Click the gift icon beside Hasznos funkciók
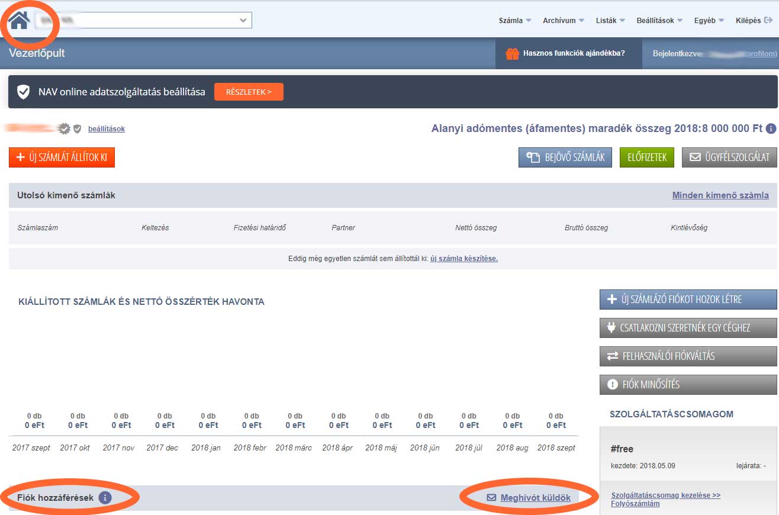The width and height of the screenshot is (779, 515). coord(512,54)
